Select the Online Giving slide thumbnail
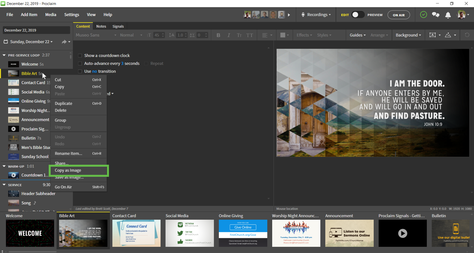Viewport: 474px width, 253px height. coord(243,233)
